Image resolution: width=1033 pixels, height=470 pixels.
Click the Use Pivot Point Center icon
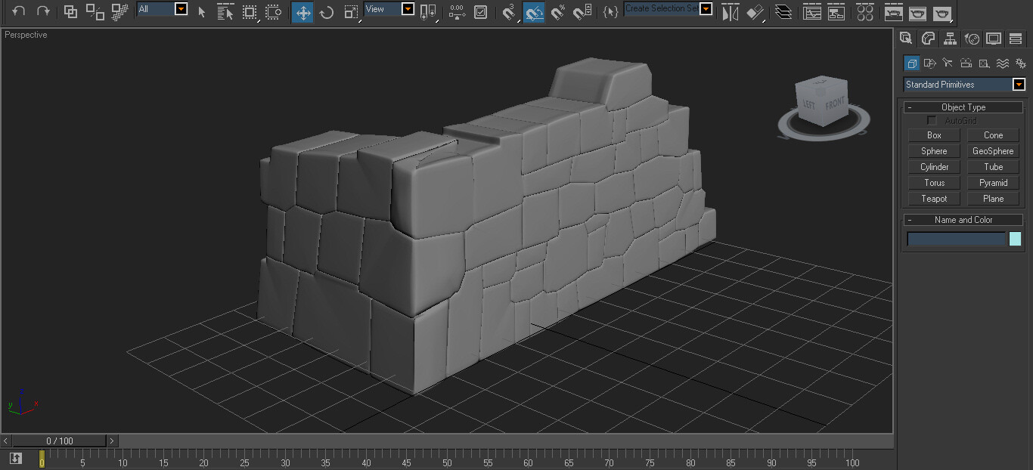tap(429, 12)
